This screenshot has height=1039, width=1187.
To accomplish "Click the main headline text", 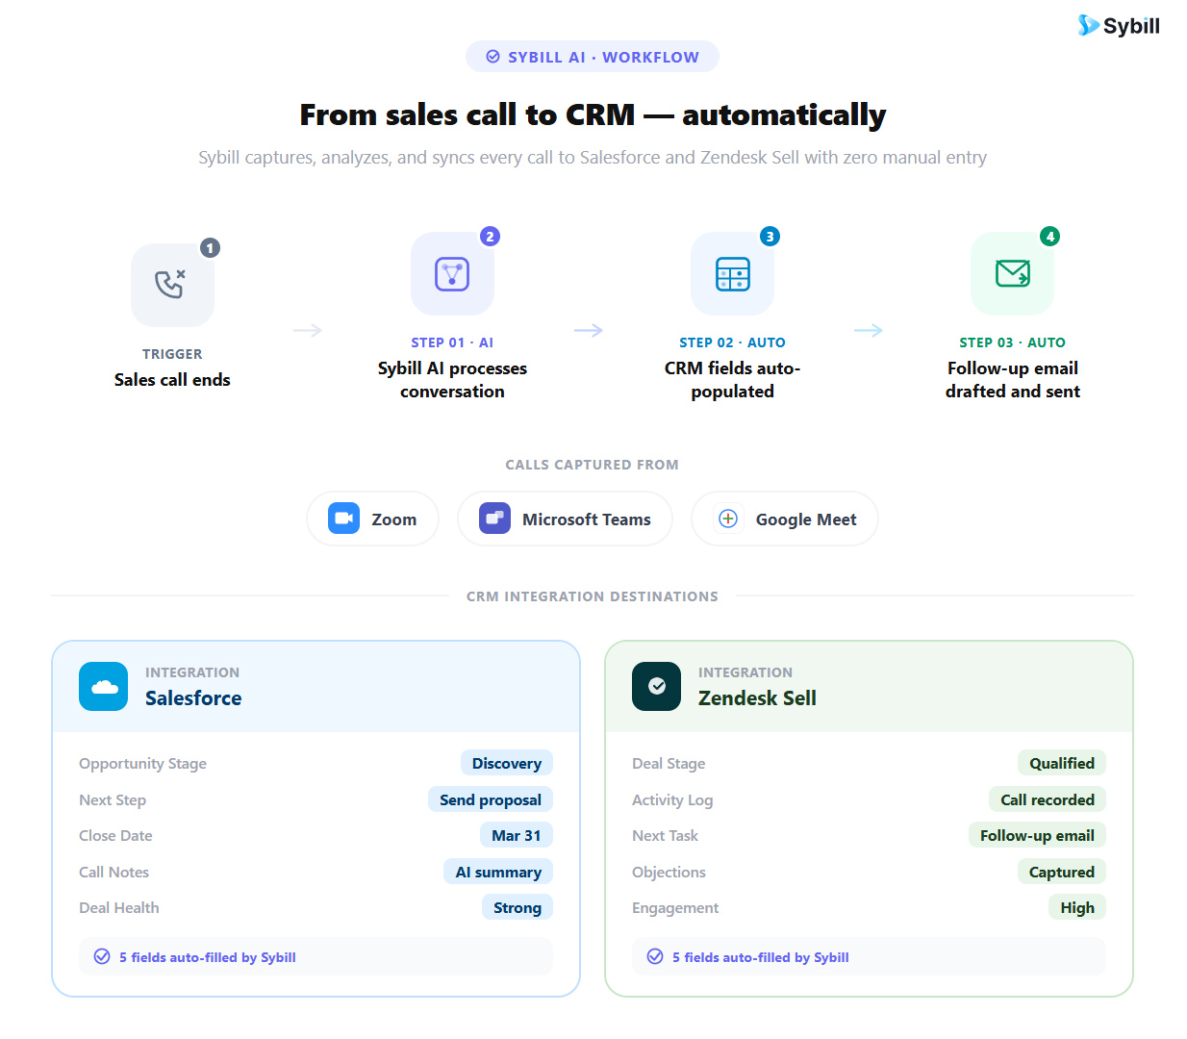I will pos(593,114).
